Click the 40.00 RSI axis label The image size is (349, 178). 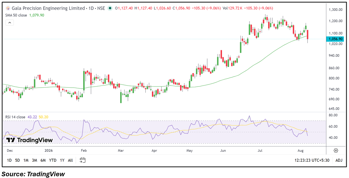[333, 137]
